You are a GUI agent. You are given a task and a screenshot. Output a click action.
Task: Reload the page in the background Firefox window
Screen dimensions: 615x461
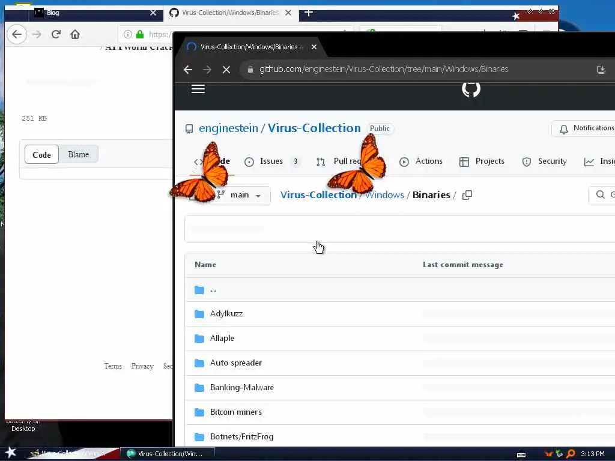point(56,34)
